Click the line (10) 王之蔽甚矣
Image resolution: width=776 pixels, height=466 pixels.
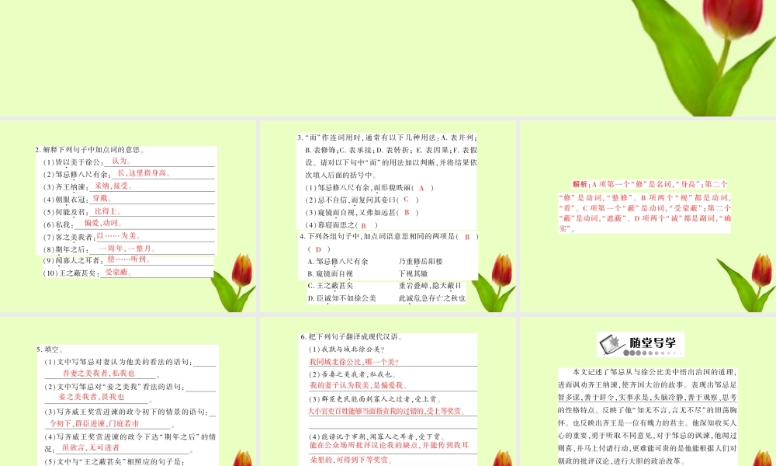tap(71, 273)
